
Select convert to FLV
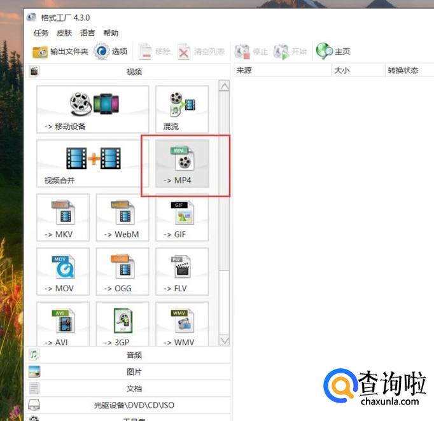click(182, 272)
